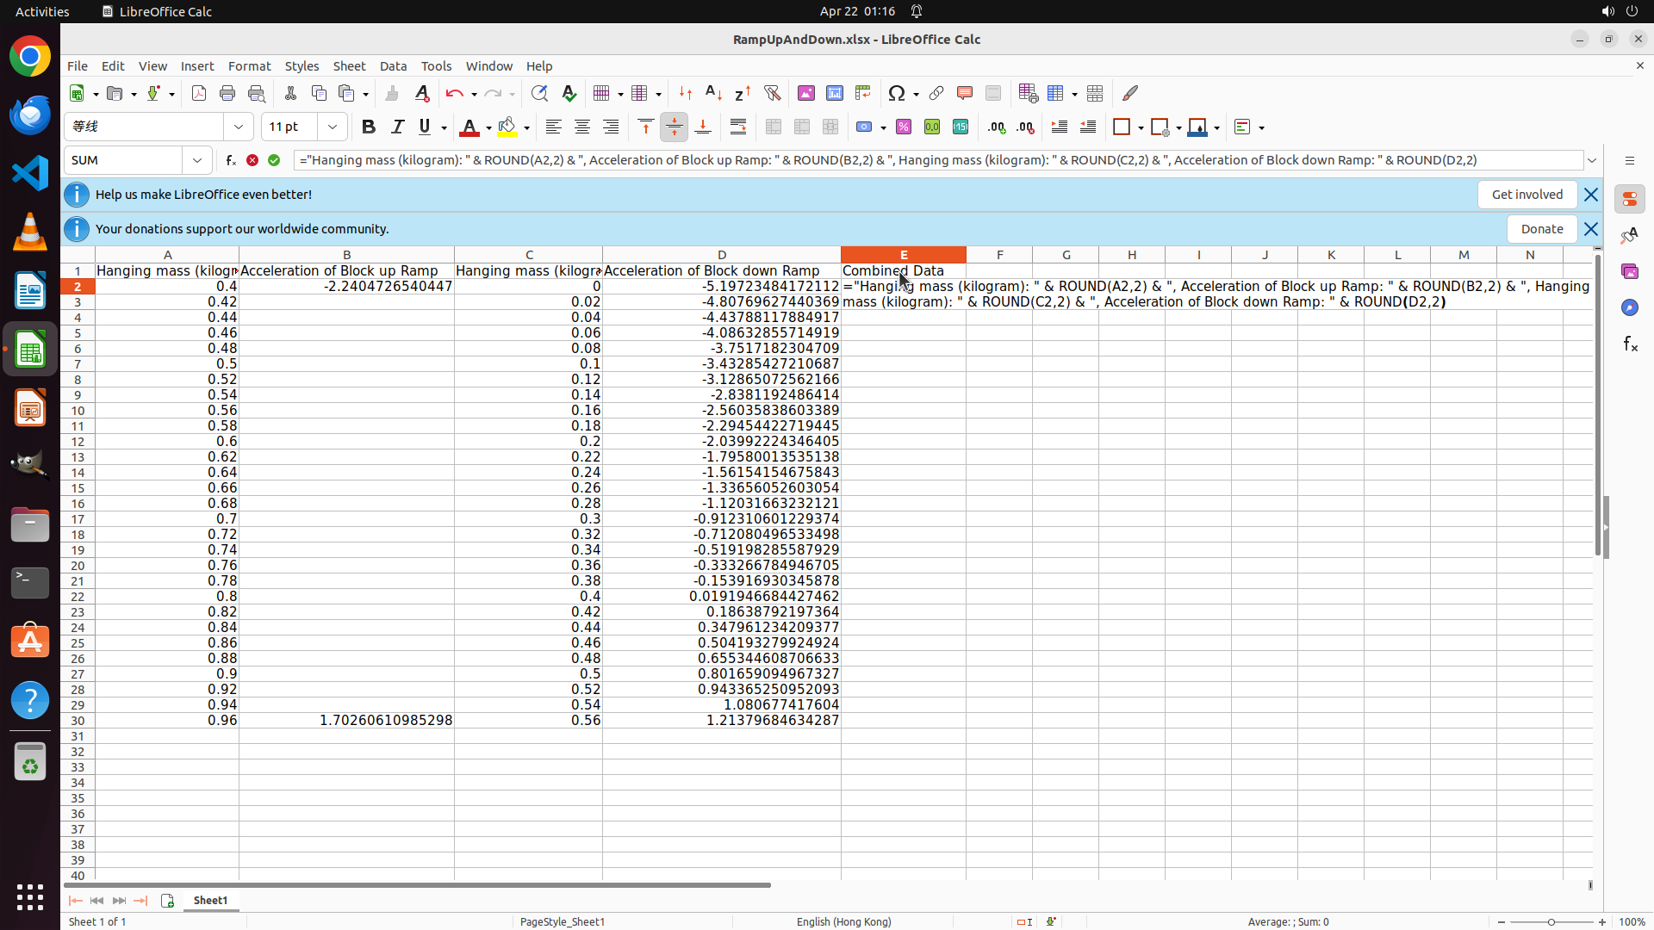Click the Clone Formatting paintbrush icon
Image resolution: width=1654 pixels, height=930 pixels.
pos(392,93)
